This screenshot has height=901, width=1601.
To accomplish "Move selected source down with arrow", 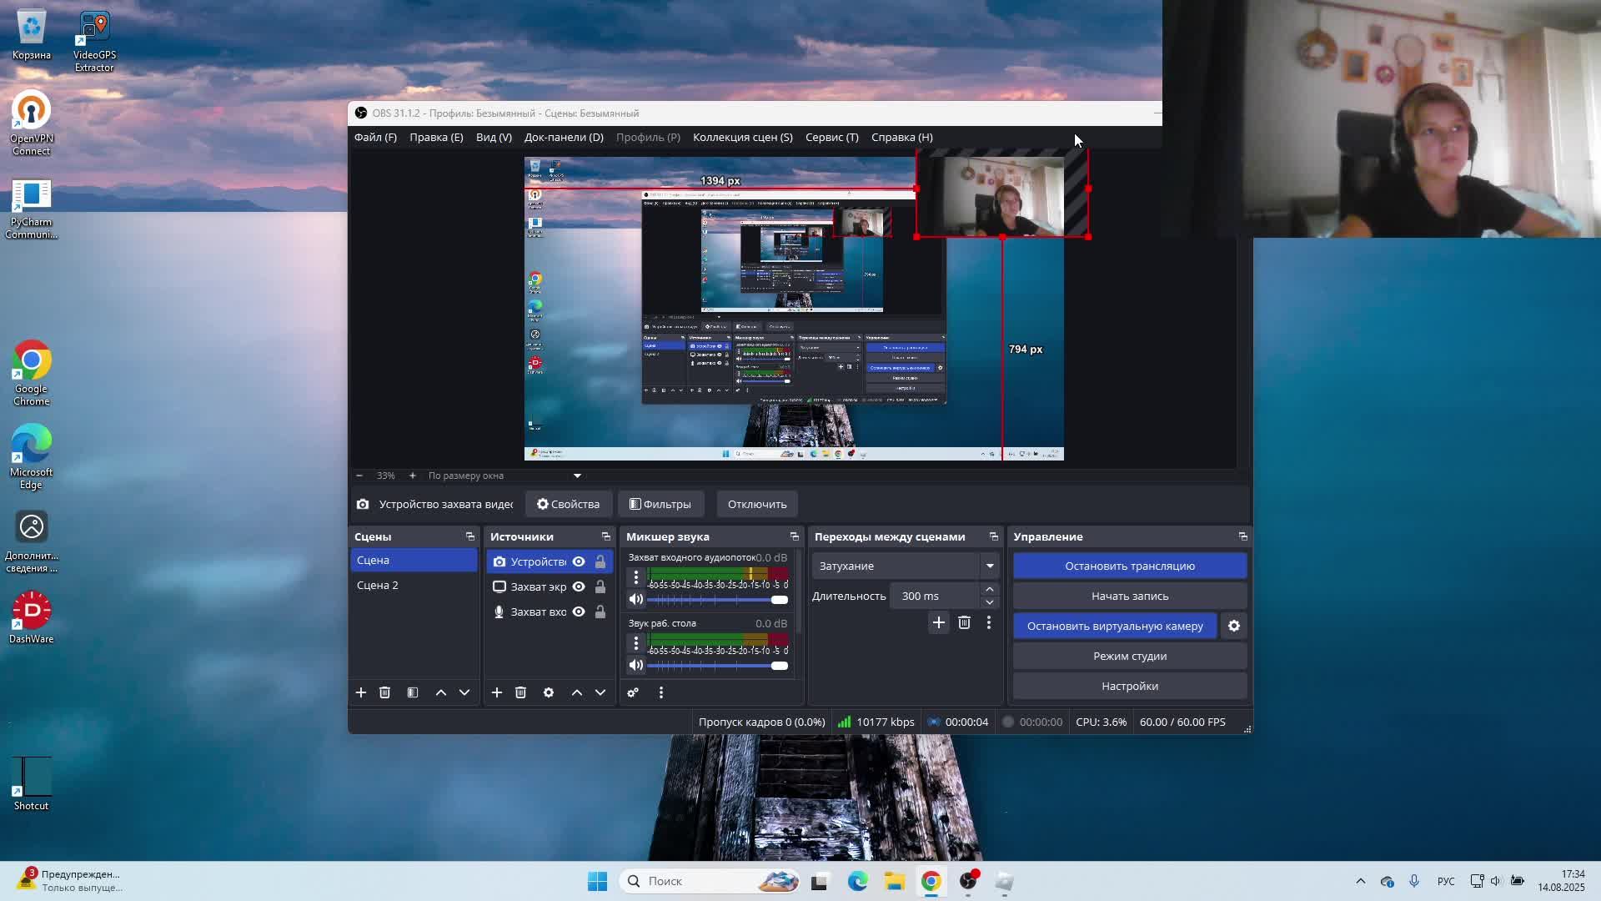I will pyautogui.click(x=600, y=692).
